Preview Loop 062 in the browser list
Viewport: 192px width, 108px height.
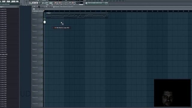pyautogui.click(x=3, y=97)
